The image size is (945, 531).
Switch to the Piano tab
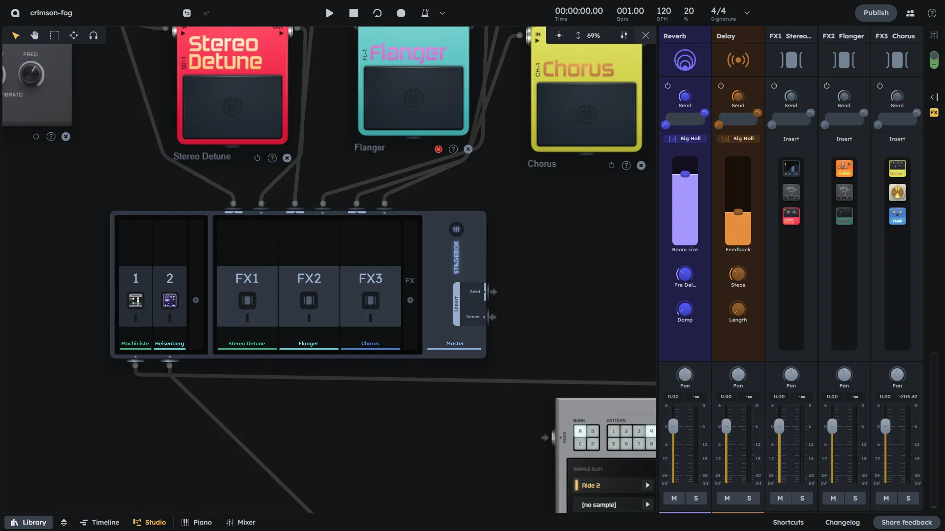pyautogui.click(x=196, y=522)
